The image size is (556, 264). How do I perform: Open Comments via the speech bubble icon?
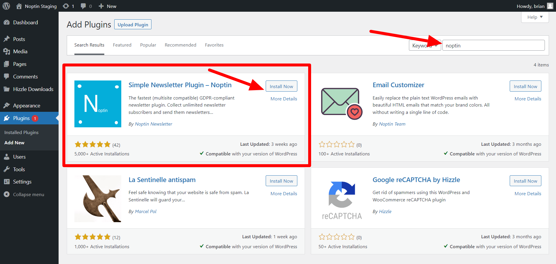pos(7,76)
